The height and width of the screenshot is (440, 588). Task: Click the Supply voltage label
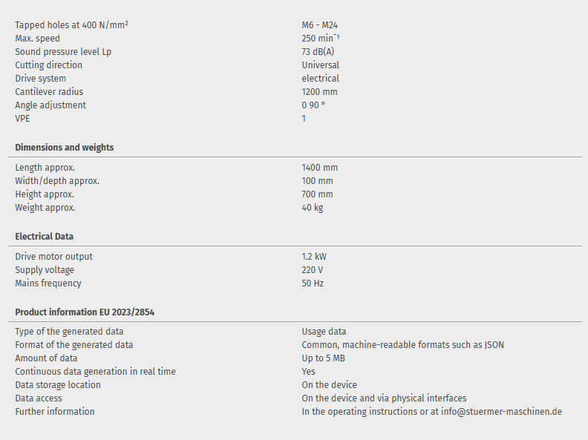coord(45,270)
